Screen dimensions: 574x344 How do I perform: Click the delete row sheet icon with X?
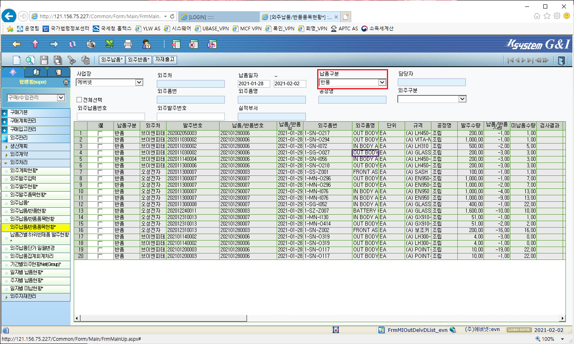[x=194, y=44]
